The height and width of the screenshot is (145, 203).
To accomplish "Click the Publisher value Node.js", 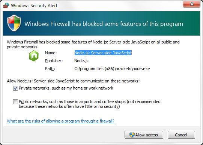I will (81, 61).
